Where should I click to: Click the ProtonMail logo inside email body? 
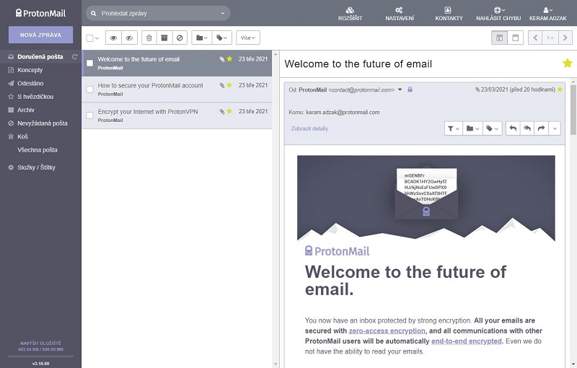pos(337,251)
